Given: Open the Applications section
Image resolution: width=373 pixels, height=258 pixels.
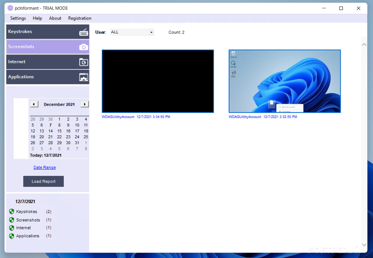Looking at the screenshot, I should click(x=48, y=77).
